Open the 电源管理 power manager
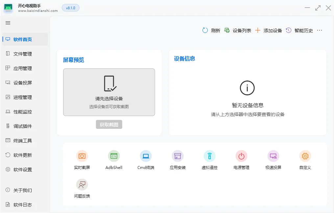 (x=241, y=159)
